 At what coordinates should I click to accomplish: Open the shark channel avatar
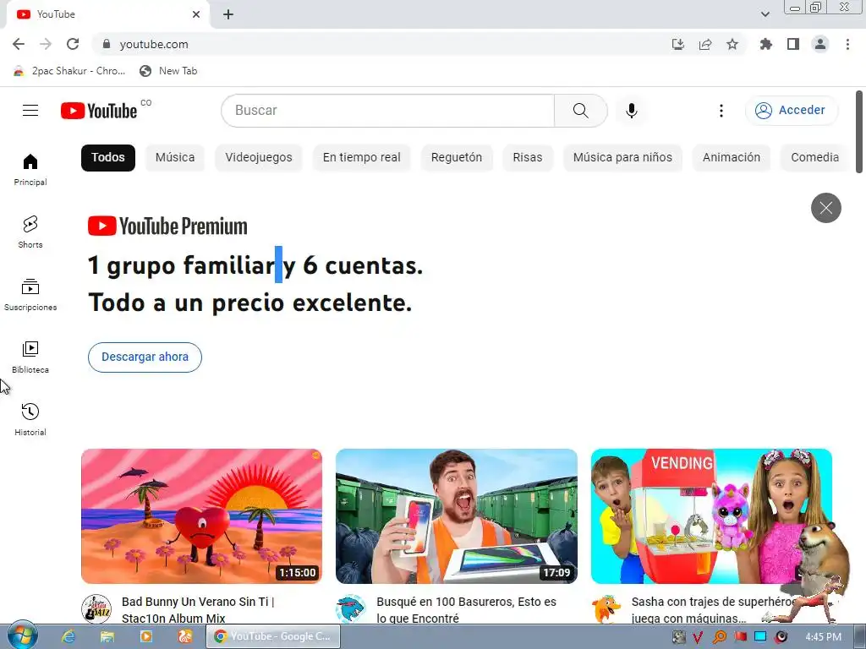click(351, 608)
